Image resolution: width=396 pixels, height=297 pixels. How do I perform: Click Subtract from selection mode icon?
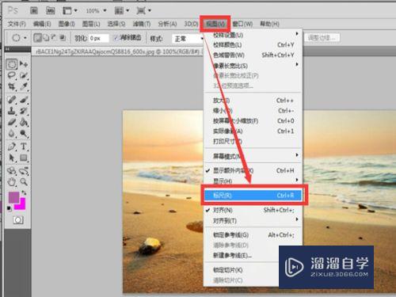(54, 38)
